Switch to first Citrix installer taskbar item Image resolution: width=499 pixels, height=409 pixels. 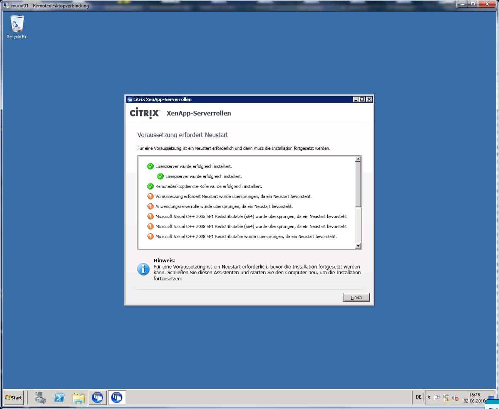pos(97,397)
